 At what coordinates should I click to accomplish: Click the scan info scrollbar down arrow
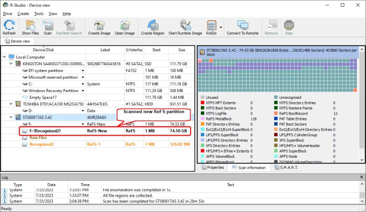coord(362,160)
